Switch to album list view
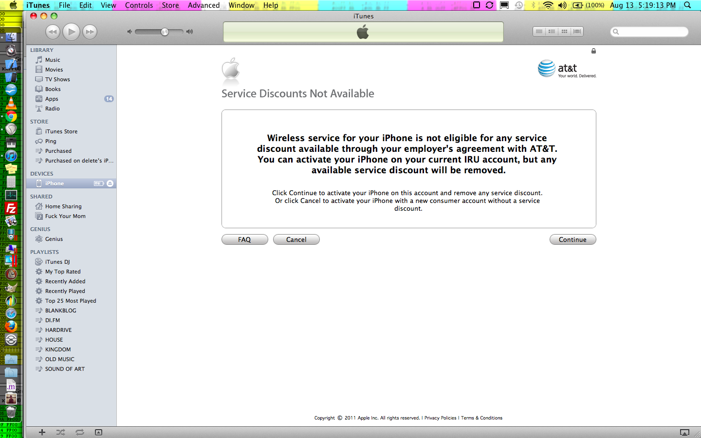Viewport: 701px width, 438px height. 552,32
